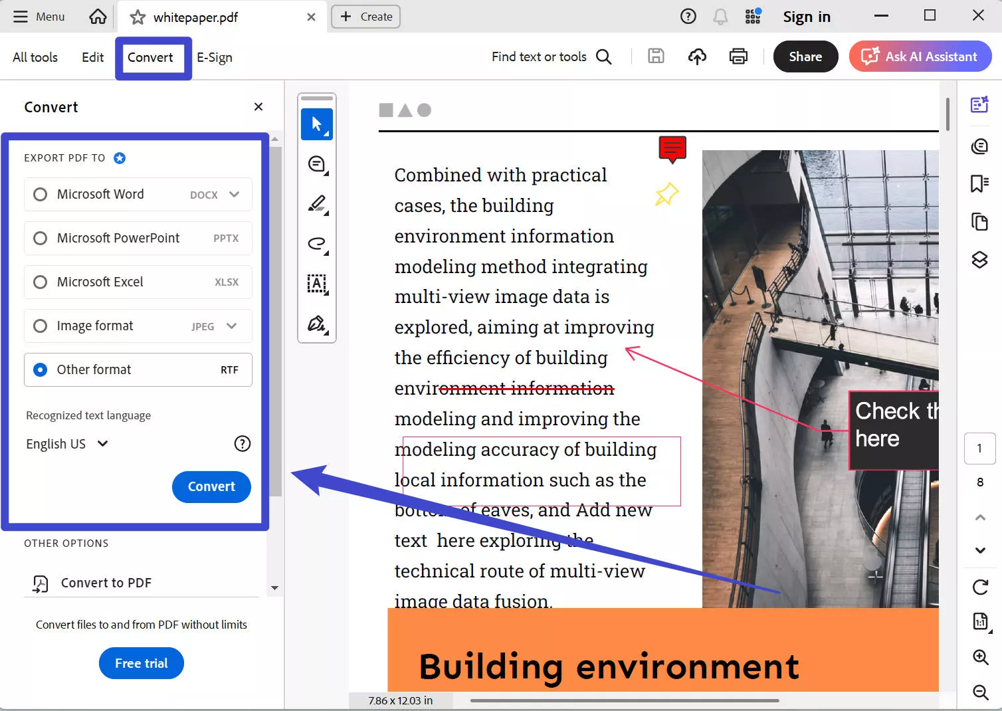Switch to the E-Sign tab
The width and height of the screenshot is (1002, 711).
214,57
